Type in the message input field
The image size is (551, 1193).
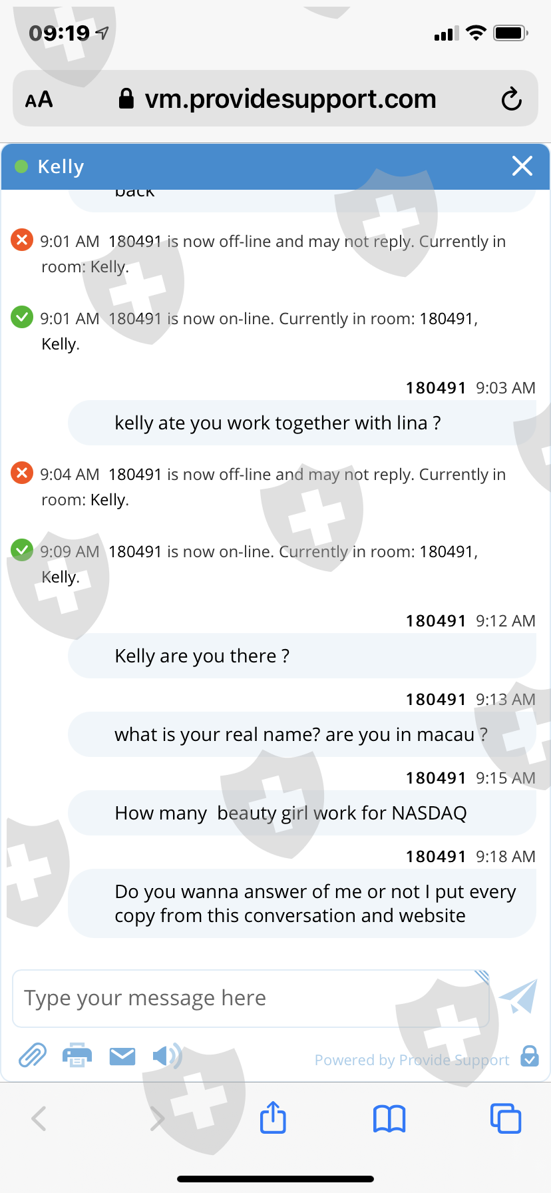(250, 998)
